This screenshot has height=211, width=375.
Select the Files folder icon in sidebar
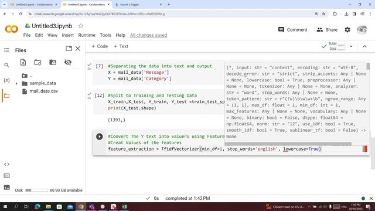[6, 96]
